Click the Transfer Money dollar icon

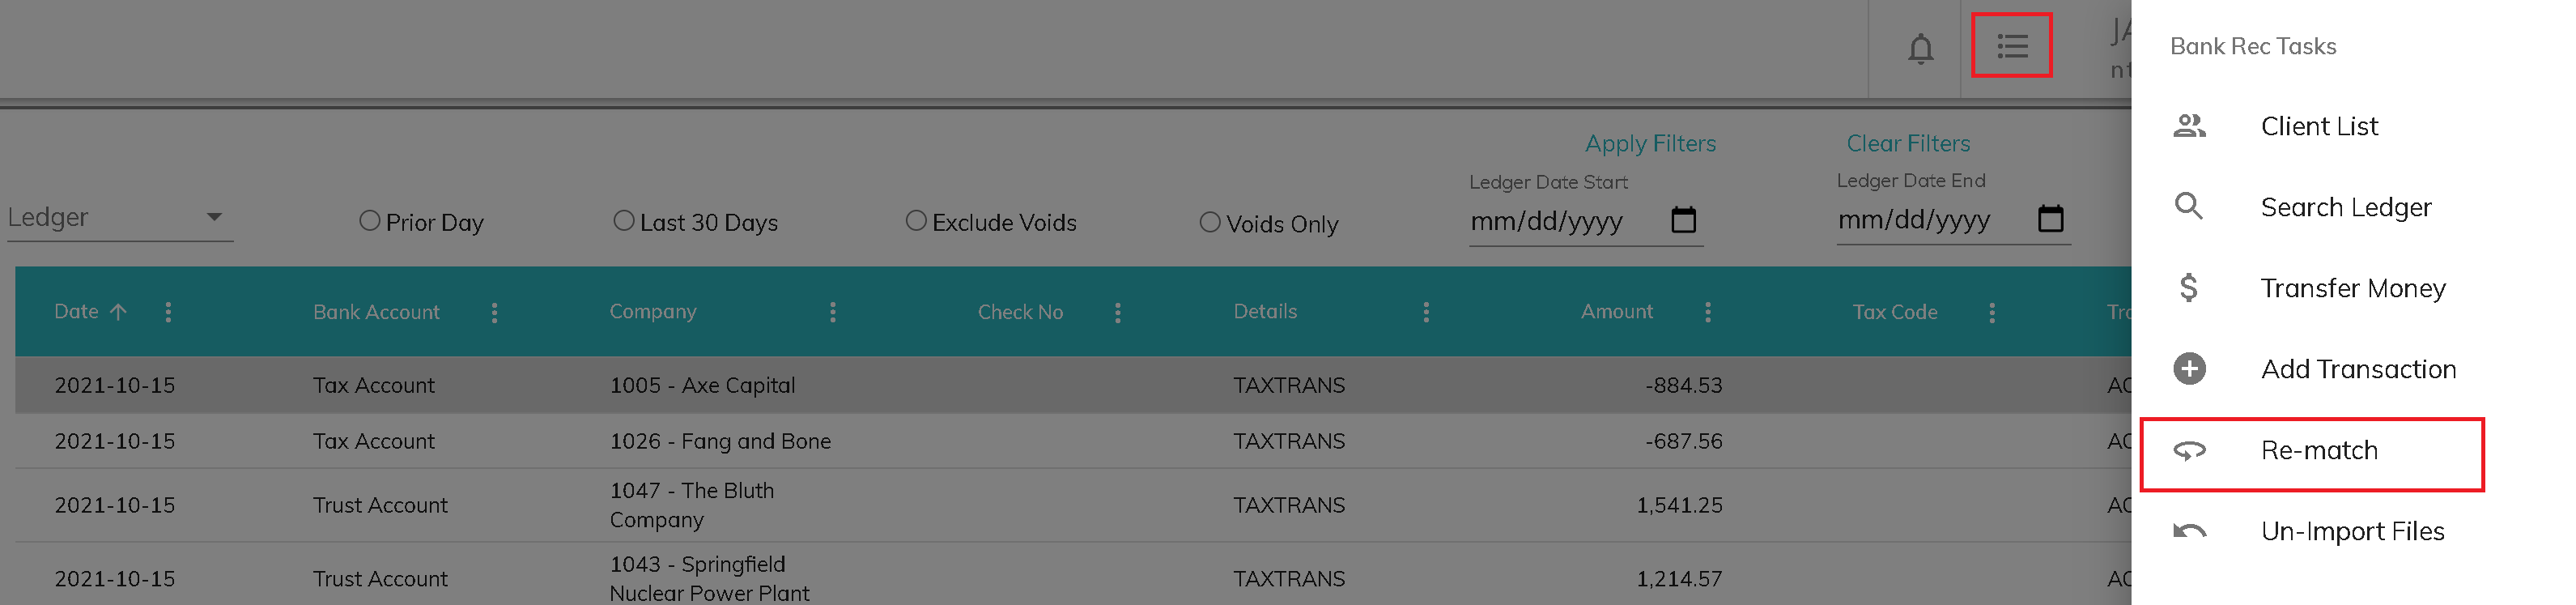coord(2189,288)
